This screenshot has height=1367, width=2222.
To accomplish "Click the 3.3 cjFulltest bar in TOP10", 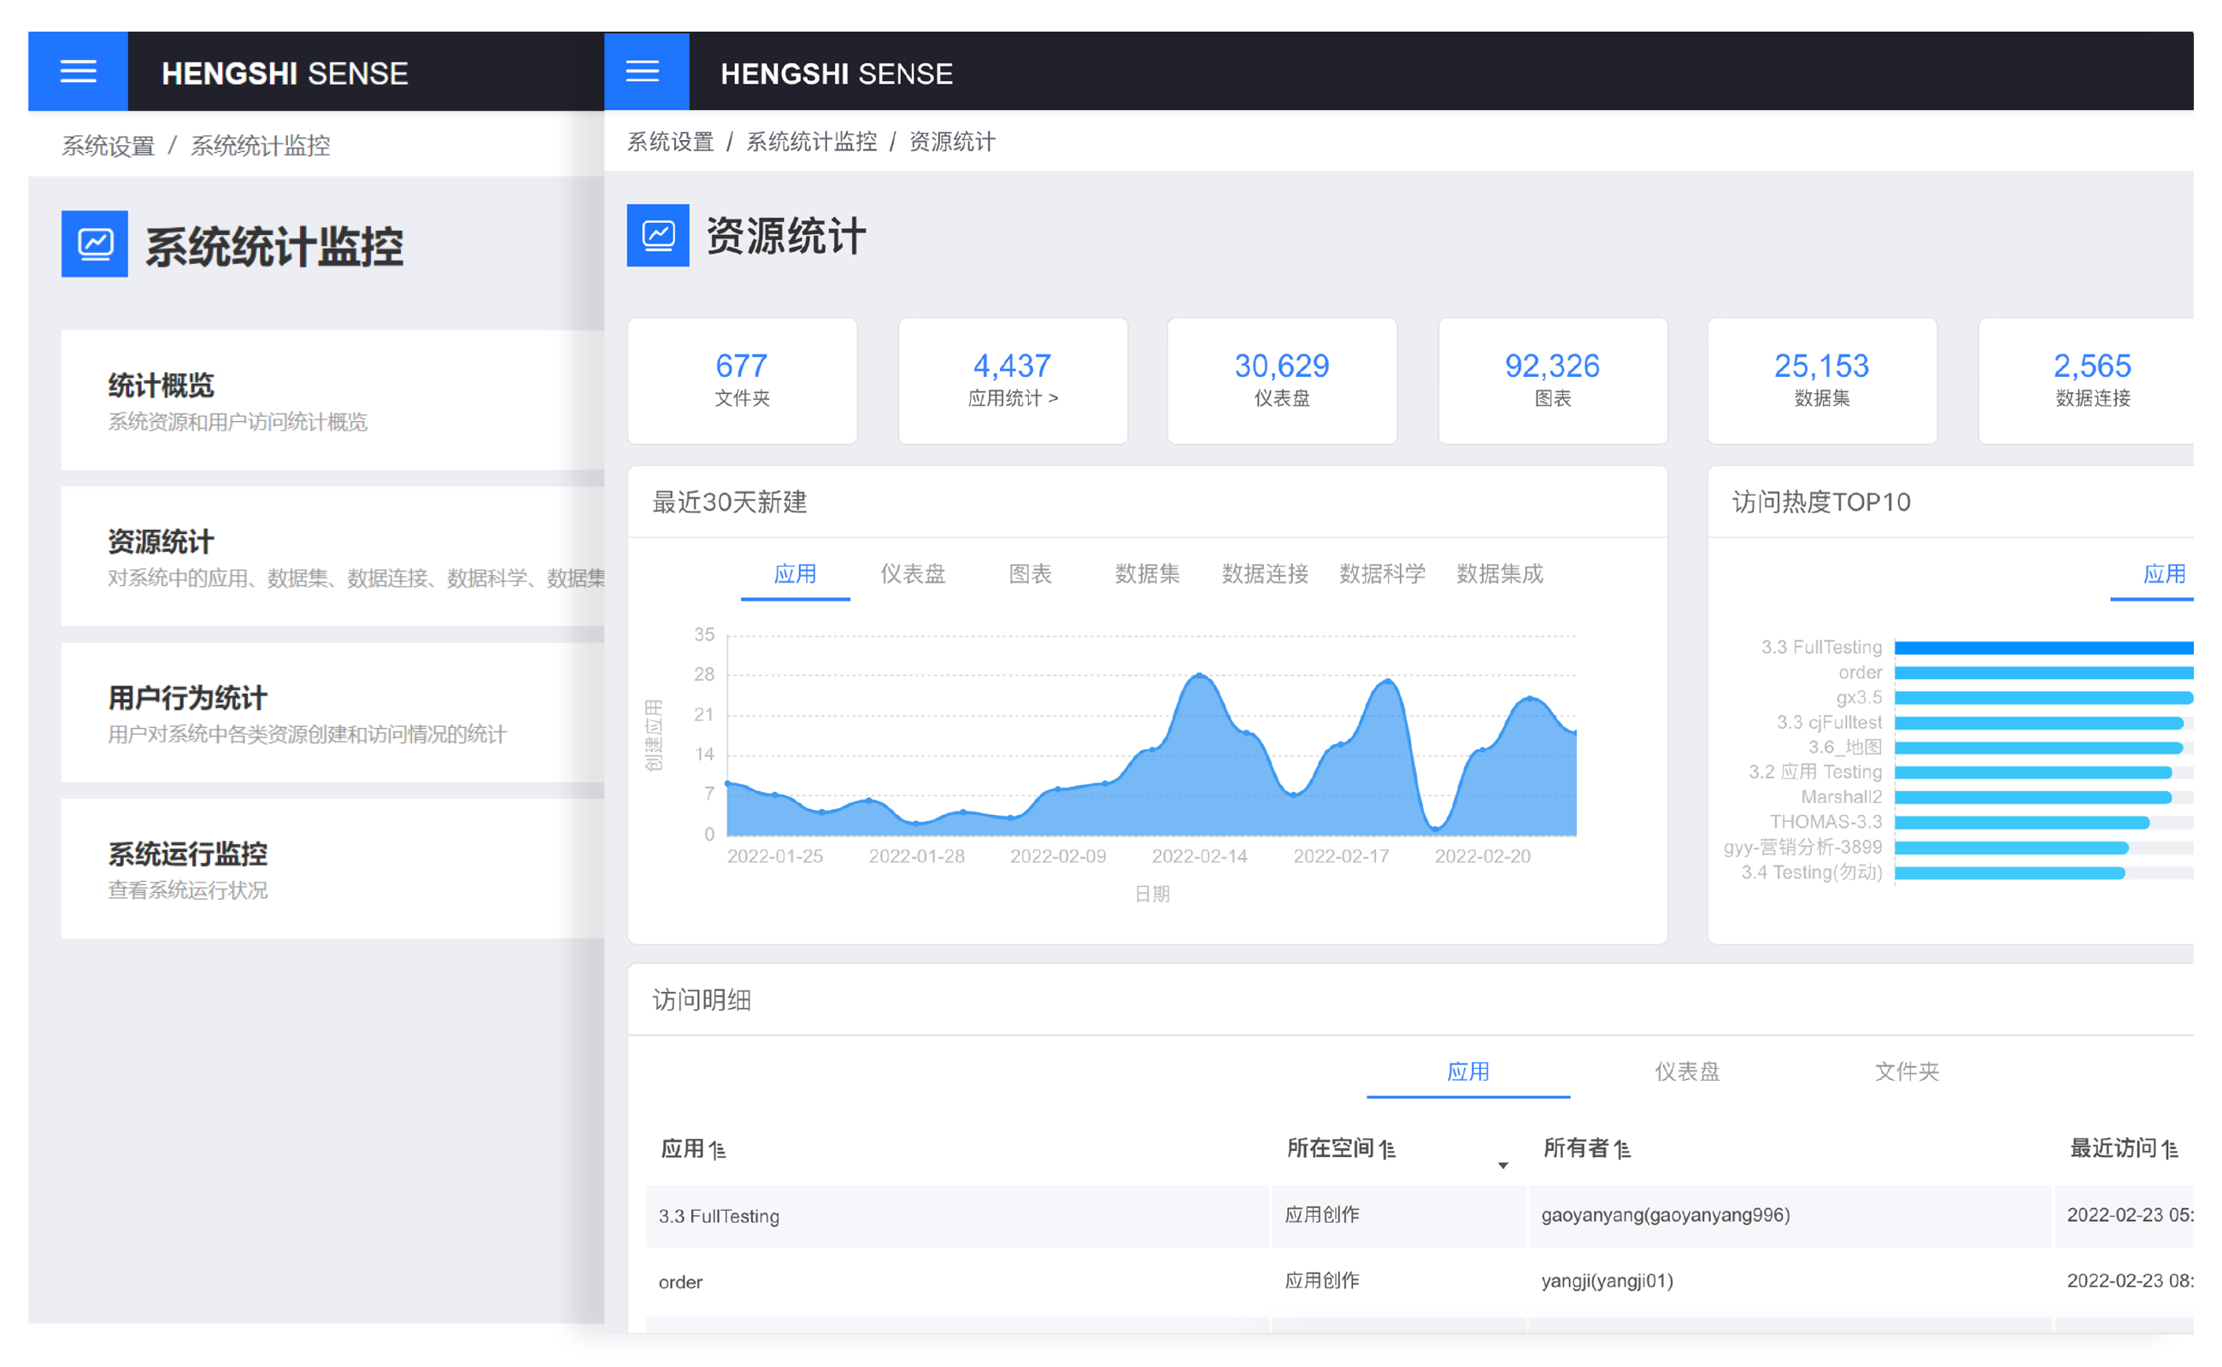I will tap(2038, 724).
